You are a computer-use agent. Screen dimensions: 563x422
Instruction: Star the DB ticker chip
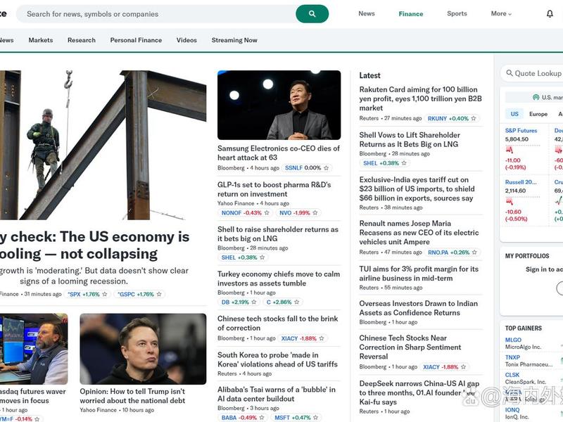pos(254,302)
